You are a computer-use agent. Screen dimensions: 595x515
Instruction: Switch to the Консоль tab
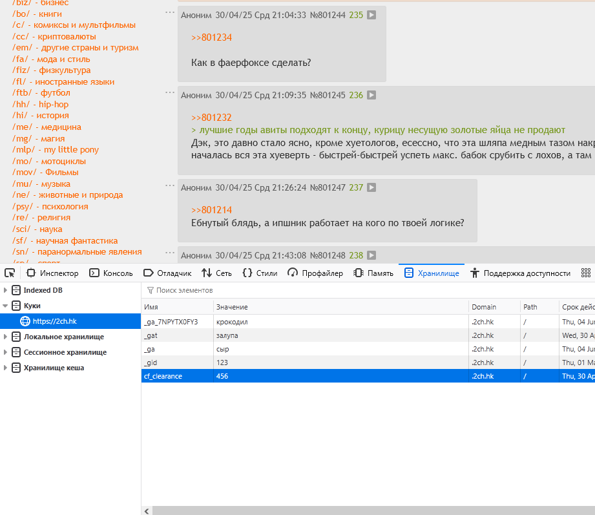click(111, 273)
